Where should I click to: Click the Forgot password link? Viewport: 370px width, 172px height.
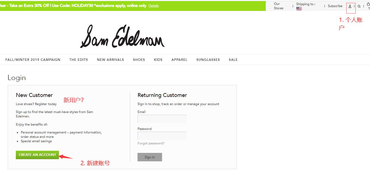pos(151,143)
